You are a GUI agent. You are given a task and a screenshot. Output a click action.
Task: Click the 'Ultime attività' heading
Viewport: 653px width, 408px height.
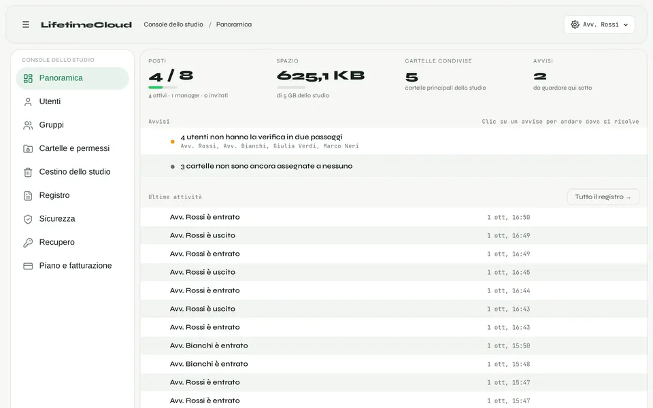175,197
